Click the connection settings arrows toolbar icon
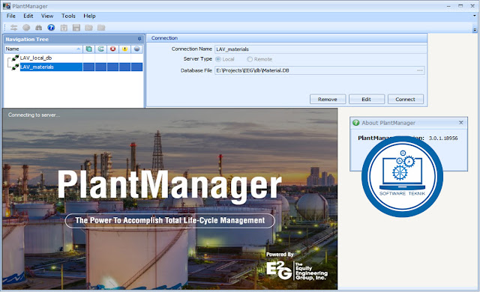Image resolution: width=480 pixels, height=292 pixels. 13,28
